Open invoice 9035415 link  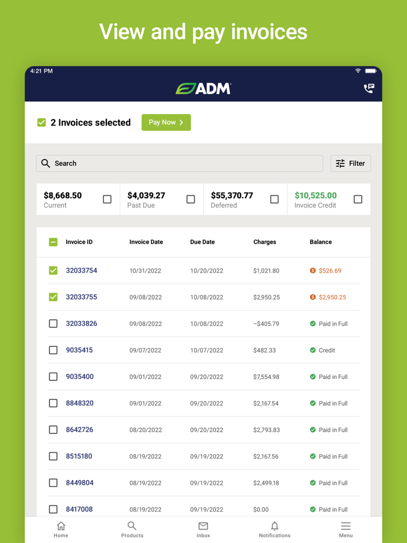[79, 350]
